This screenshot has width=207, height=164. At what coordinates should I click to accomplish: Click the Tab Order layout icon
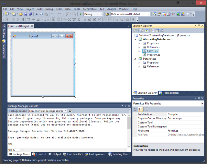(x=134, y=19)
